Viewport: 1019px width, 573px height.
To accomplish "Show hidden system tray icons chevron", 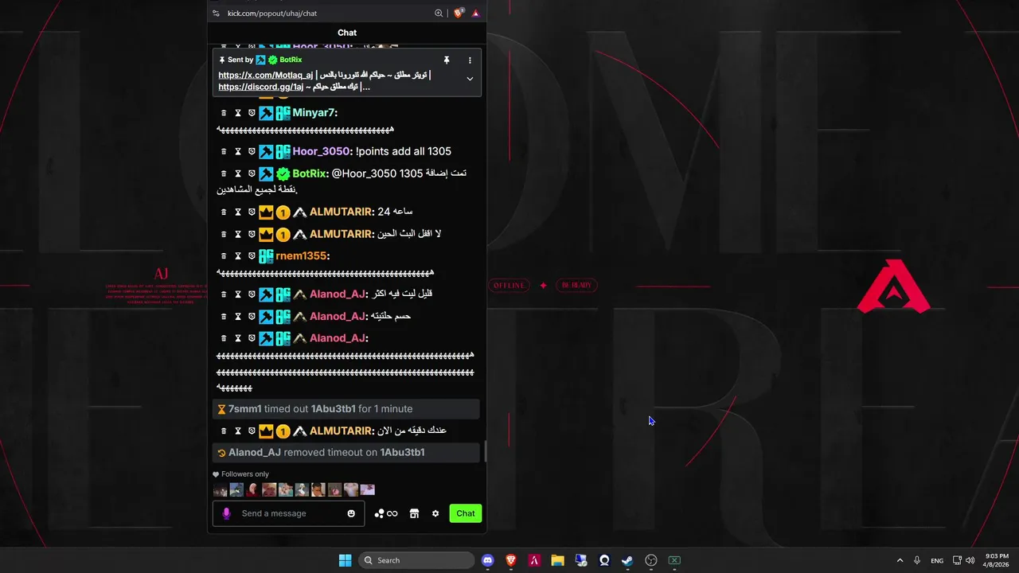I will [900, 560].
